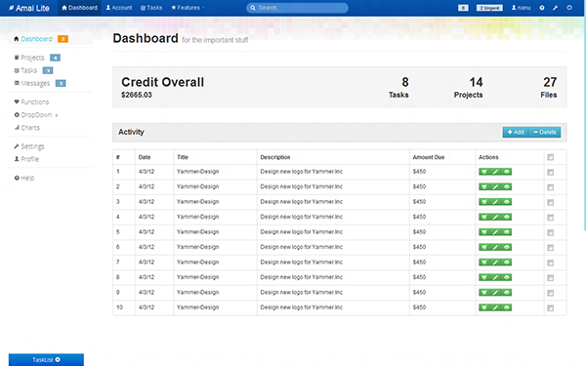Go to Dashboard in the top navigation
This screenshot has width=586, height=366.
tap(79, 8)
